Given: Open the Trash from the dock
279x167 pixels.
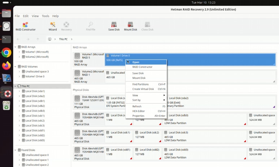Looking at the screenshot, I should (6, 105).
